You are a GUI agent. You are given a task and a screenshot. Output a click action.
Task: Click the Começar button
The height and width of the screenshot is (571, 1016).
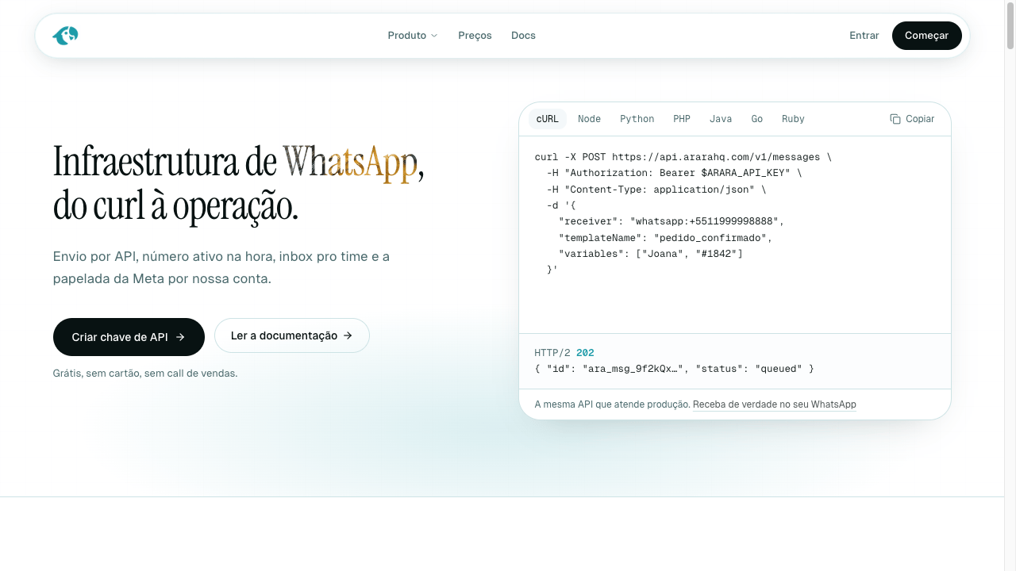pos(927,36)
